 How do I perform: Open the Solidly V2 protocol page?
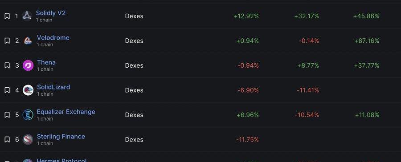(x=51, y=13)
